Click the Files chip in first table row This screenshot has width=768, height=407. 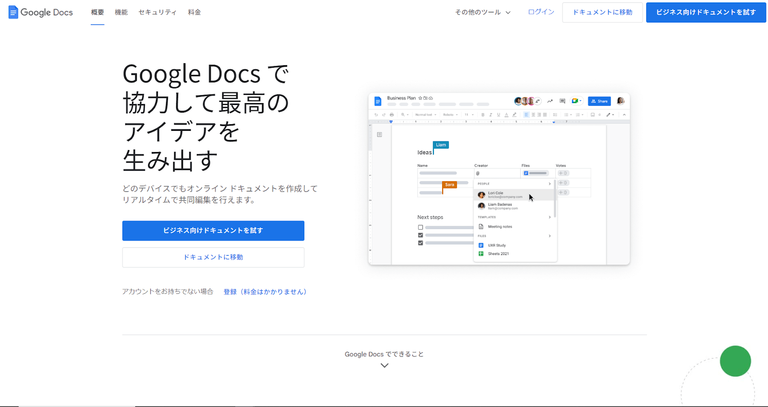(536, 173)
